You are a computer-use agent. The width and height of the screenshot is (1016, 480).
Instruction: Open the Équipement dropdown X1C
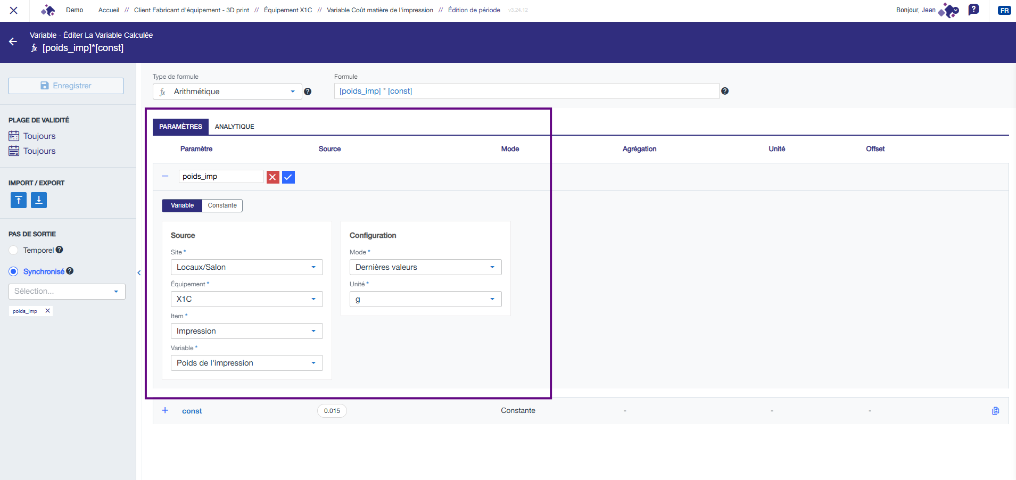[x=247, y=299]
